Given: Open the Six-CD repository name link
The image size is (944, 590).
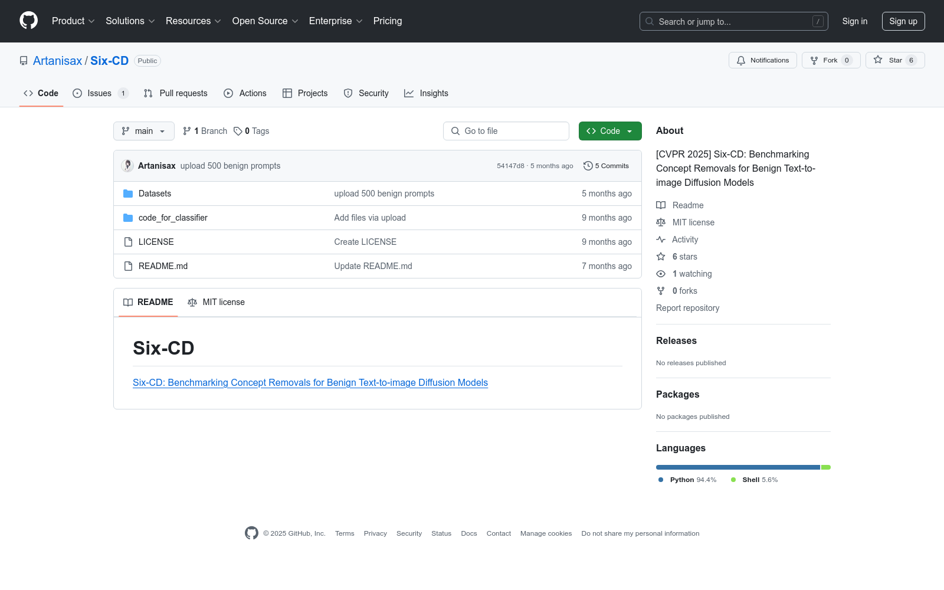Looking at the screenshot, I should coord(109,61).
